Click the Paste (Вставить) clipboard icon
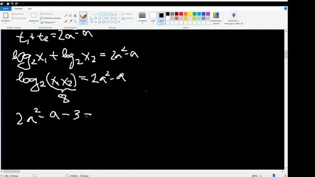Image resolution: width=315 pixels, height=177 pixels. pos(5,15)
